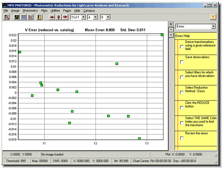Click the MPO application icon in title bar

tap(5, 5)
